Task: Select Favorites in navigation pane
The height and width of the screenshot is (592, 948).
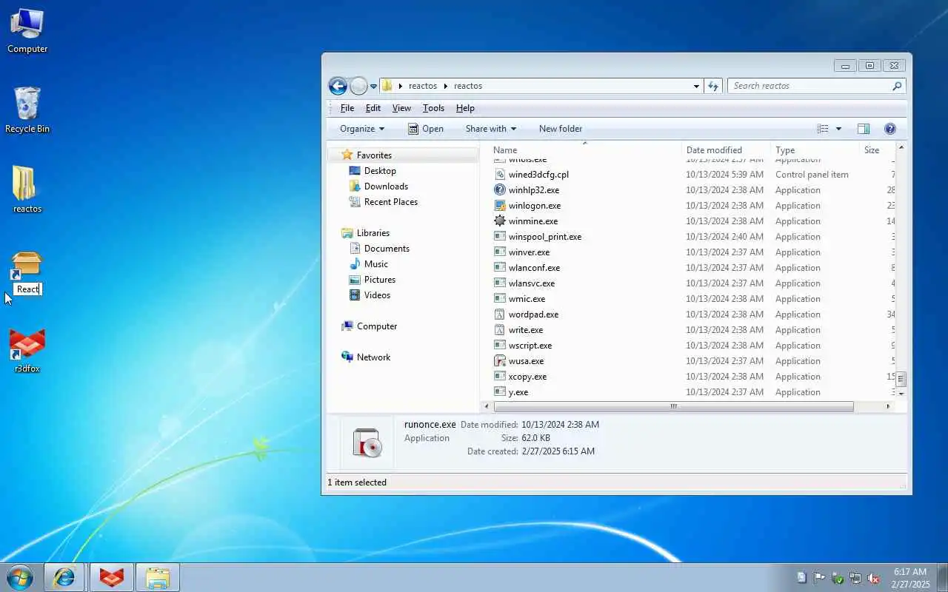Action: pos(374,155)
